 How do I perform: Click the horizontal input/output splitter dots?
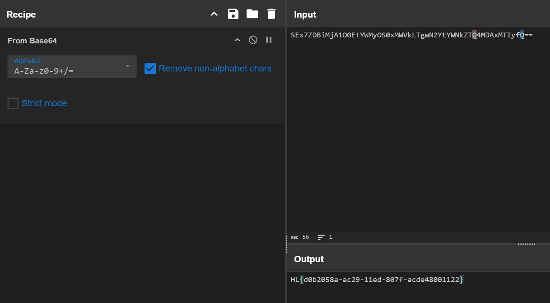[x=526, y=244]
